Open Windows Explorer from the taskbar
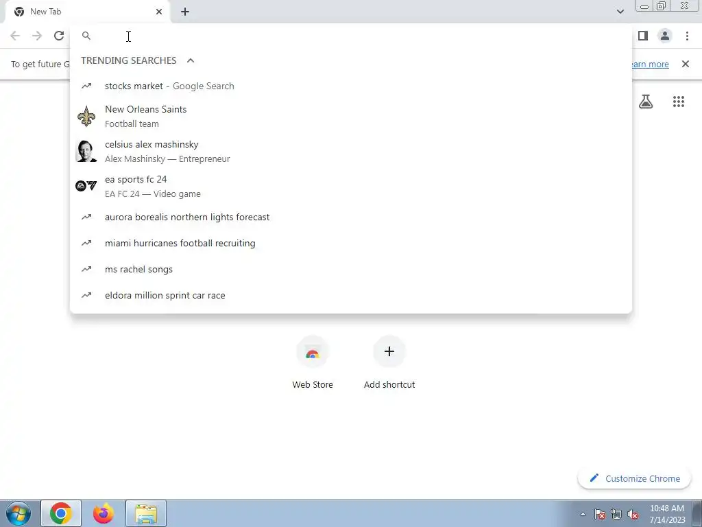This screenshot has height=527, width=702. (146, 513)
